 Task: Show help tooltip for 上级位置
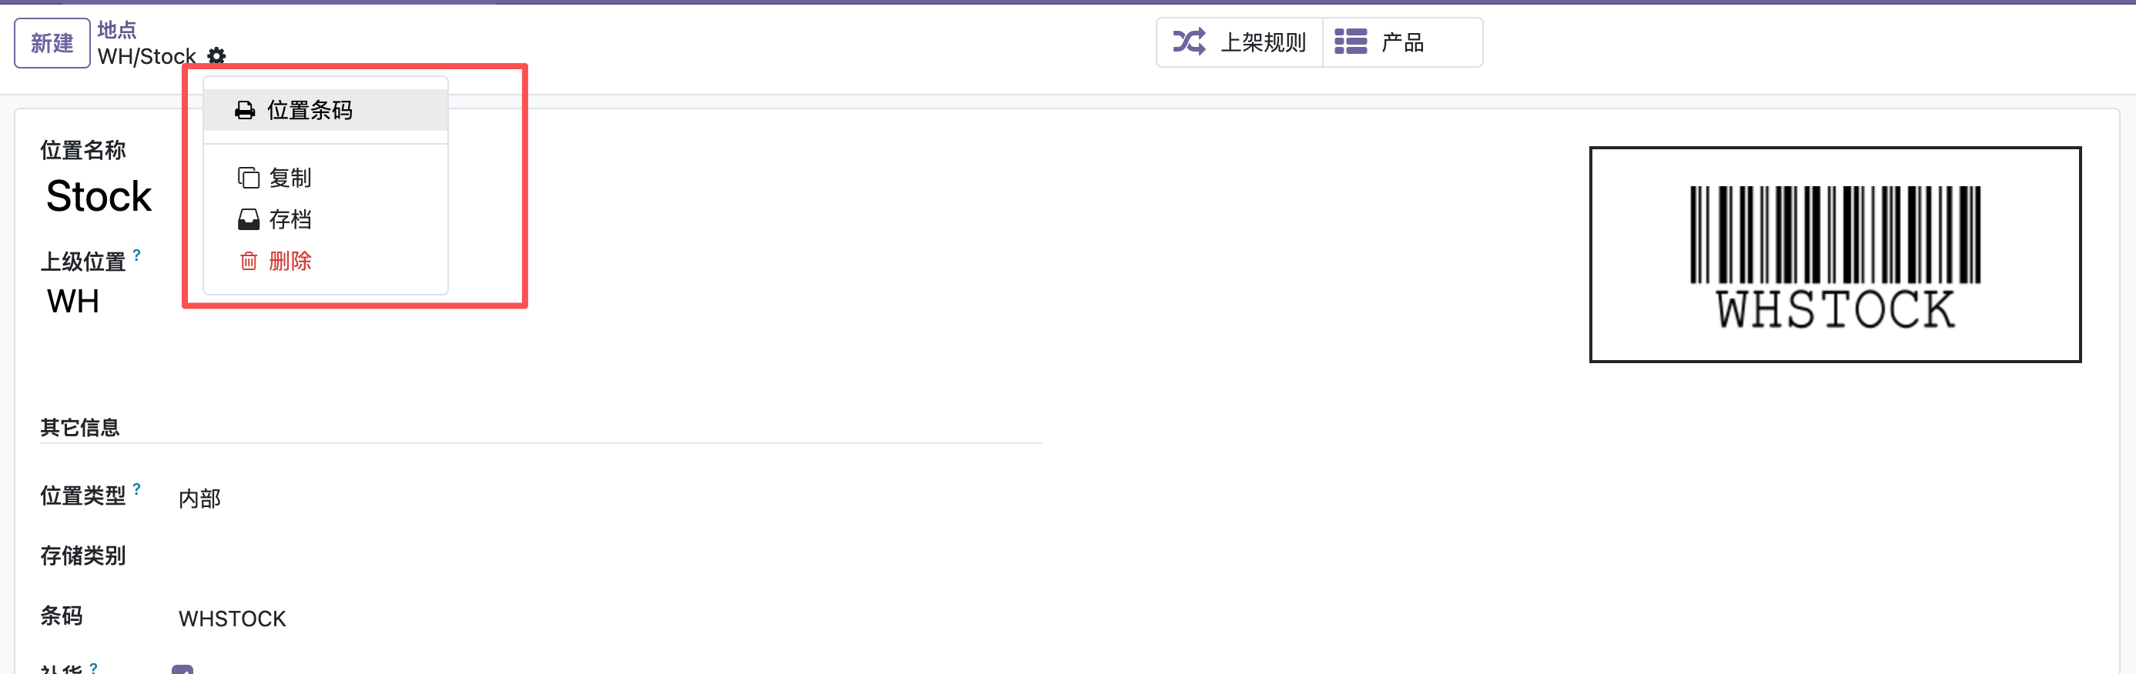coord(137,255)
